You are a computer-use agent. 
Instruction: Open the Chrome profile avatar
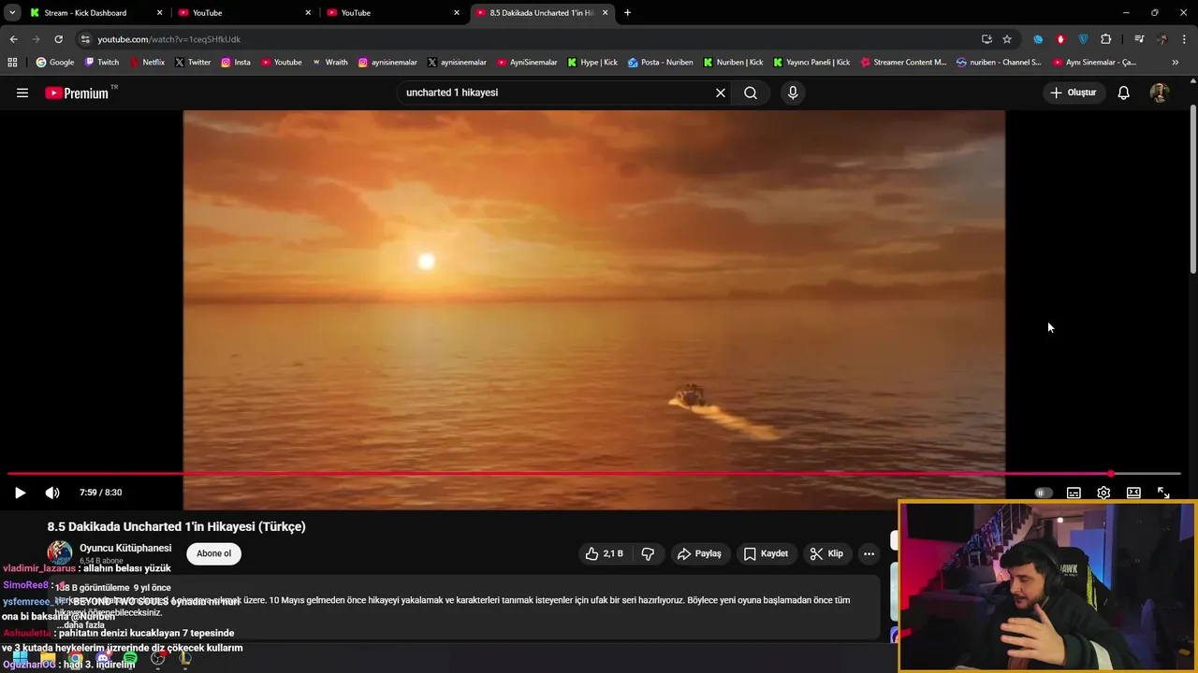coord(1162,39)
